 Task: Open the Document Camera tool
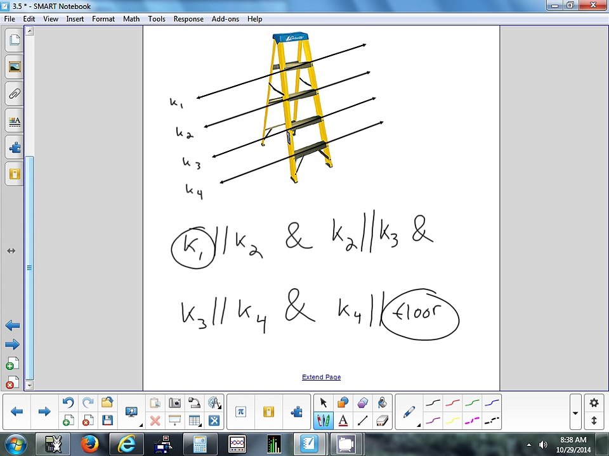pyautogui.click(x=194, y=403)
